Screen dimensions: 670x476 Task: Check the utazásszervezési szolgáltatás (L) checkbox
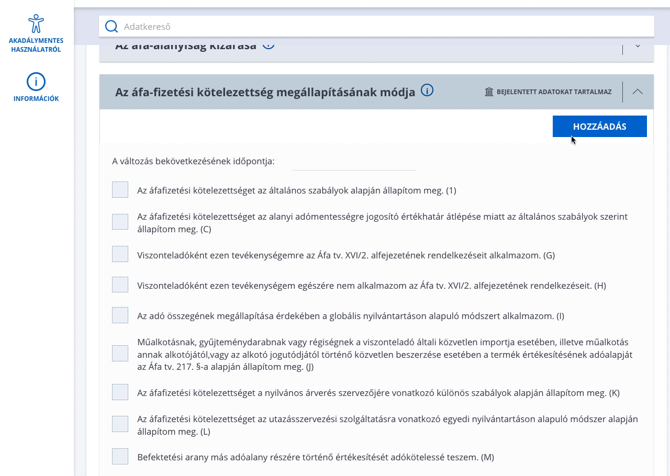[x=120, y=424]
